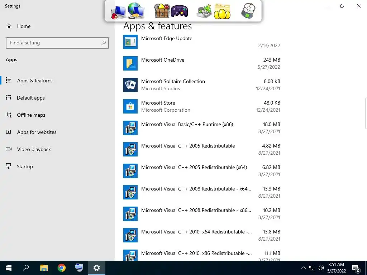Viewport: 367px width, 275px height.
Task: Click the apps list vertical scrollbar thumb
Action: 366,114
